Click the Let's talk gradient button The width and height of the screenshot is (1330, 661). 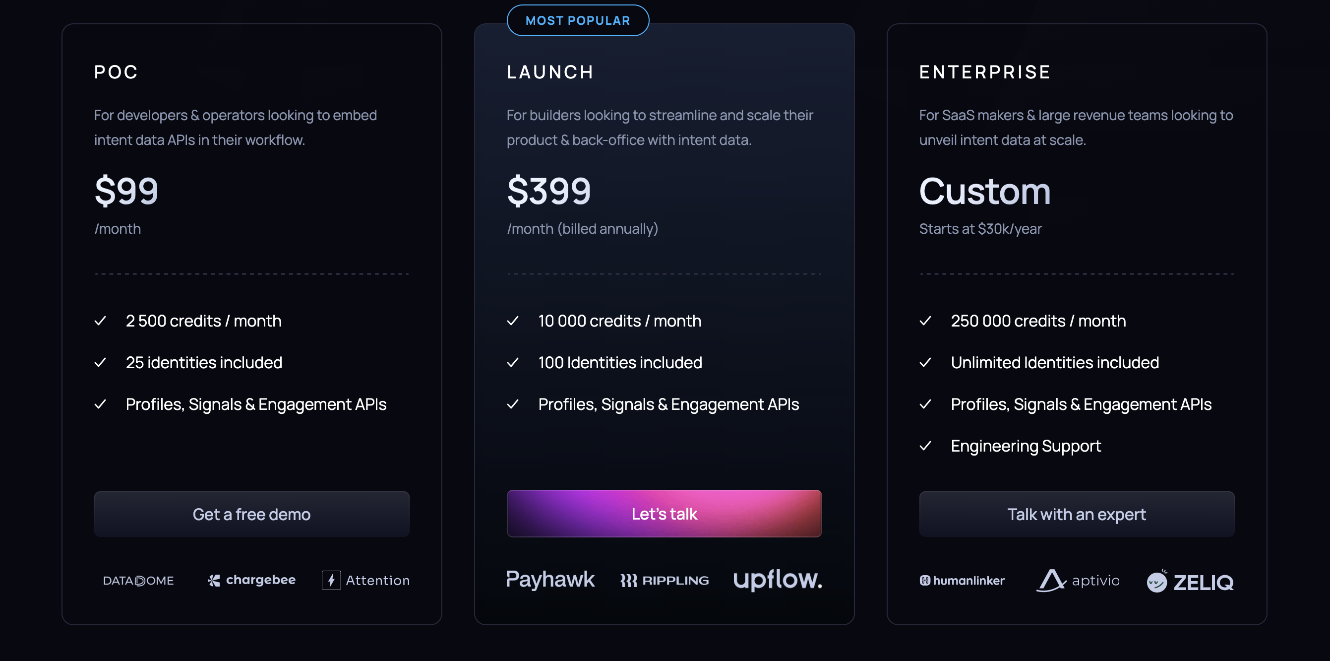point(664,513)
